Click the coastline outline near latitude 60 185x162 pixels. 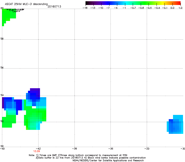coord(15,10)
